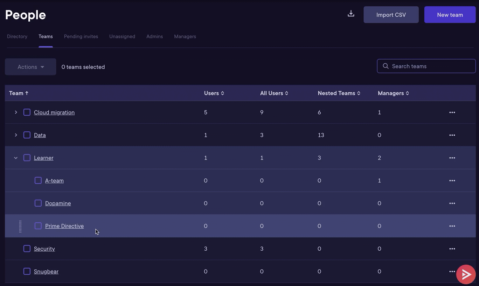Open the Prime Directive team link

pyautogui.click(x=64, y=226)
